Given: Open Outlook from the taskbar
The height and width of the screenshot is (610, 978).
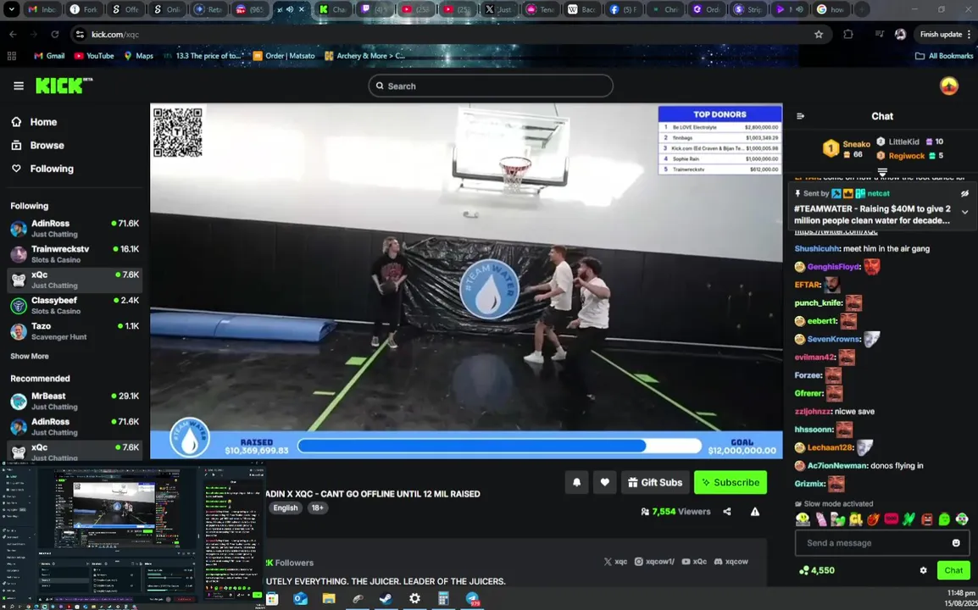Looking at the screenshot, I should pos(300,599).
